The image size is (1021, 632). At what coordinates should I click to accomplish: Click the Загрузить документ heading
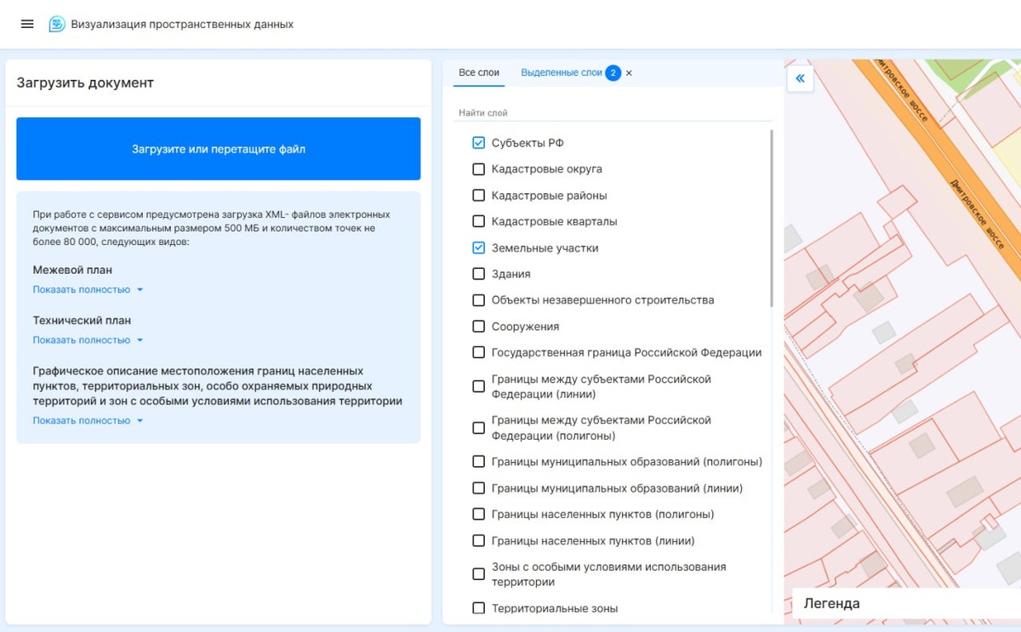[x=85, y=83]
